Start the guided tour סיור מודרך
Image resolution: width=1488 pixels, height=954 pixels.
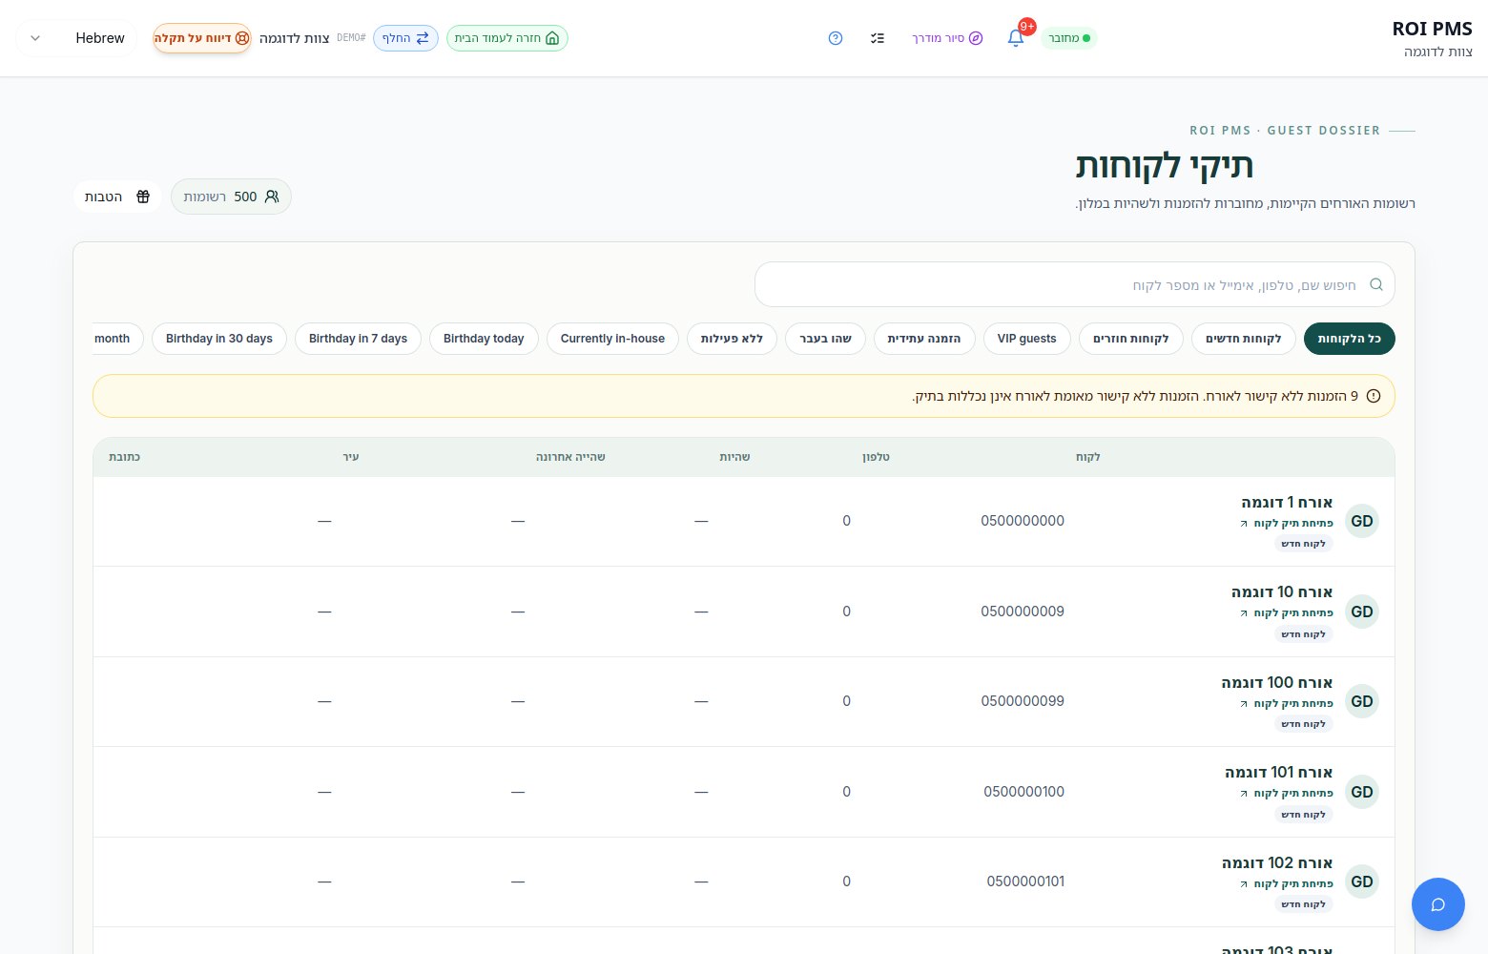point(947,38)
